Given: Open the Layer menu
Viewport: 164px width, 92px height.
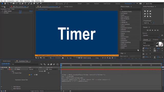Looking at the screenshot, I should [17, 1].
